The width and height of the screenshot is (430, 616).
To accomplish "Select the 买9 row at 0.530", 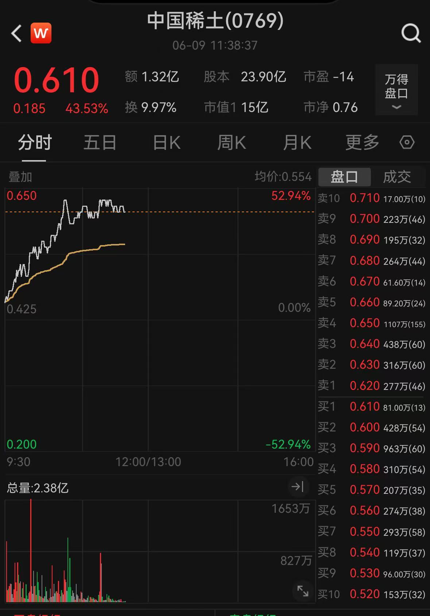I will [371, 573].
